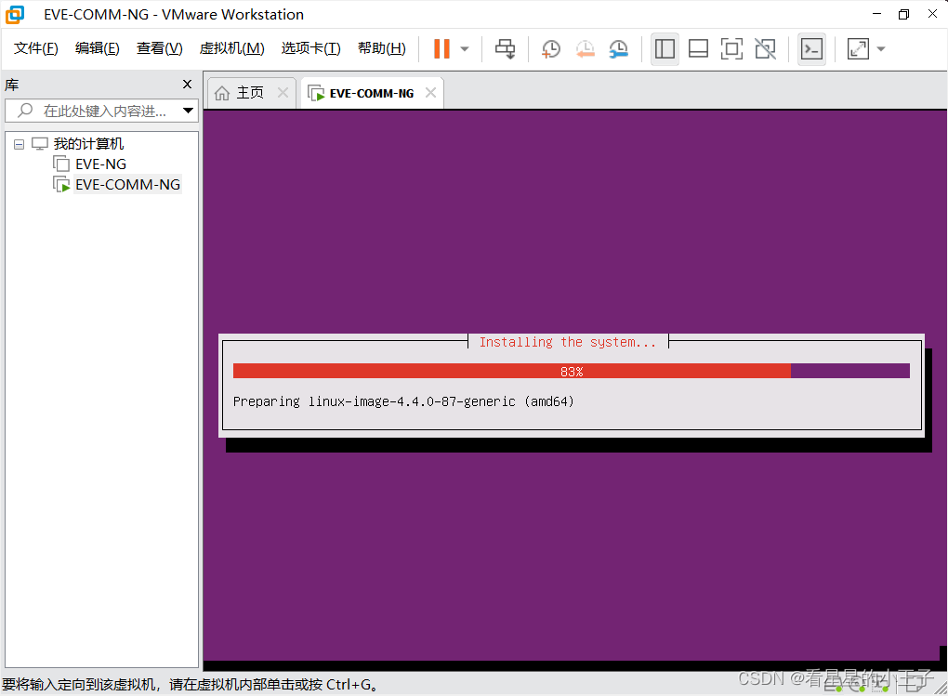Take a snapshot of this VM

[x=551, y=49]
